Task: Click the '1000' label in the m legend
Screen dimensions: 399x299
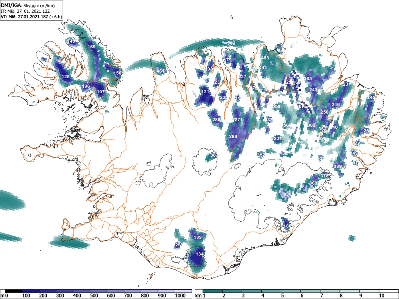Action: click(180, 296)
